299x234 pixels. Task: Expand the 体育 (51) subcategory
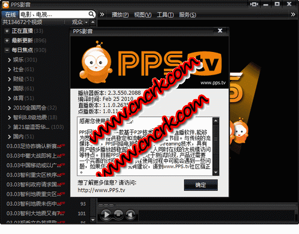click(9, 98)
